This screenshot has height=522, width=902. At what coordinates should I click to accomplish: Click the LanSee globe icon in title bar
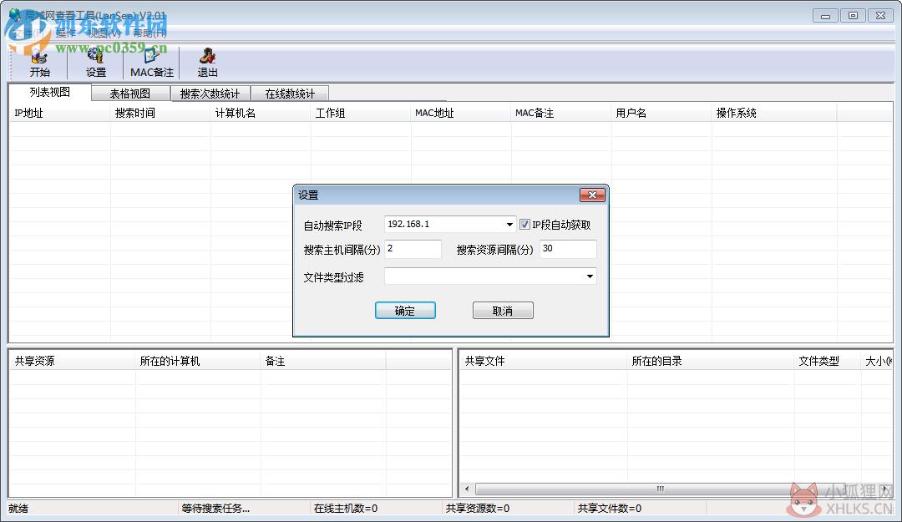[16, 14]
